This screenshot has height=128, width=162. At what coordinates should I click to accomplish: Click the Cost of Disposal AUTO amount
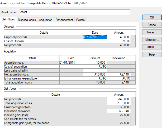click(119, 41)
